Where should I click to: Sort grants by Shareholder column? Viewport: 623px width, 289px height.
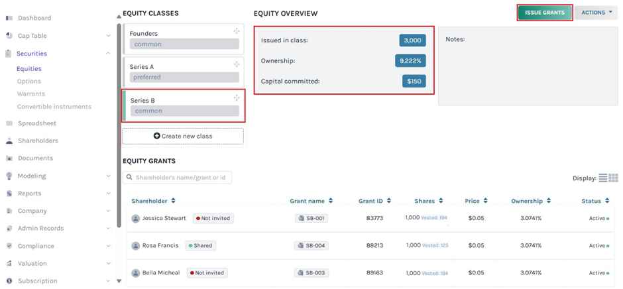pos(153,201)
